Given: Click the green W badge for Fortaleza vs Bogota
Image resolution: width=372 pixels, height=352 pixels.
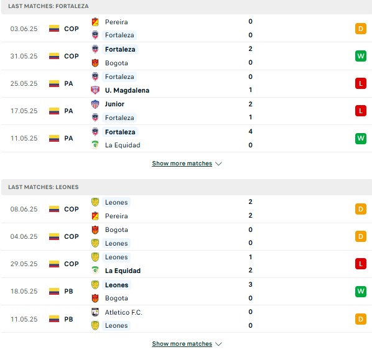Looking at the screenshot, I should (x=361, y=56).
